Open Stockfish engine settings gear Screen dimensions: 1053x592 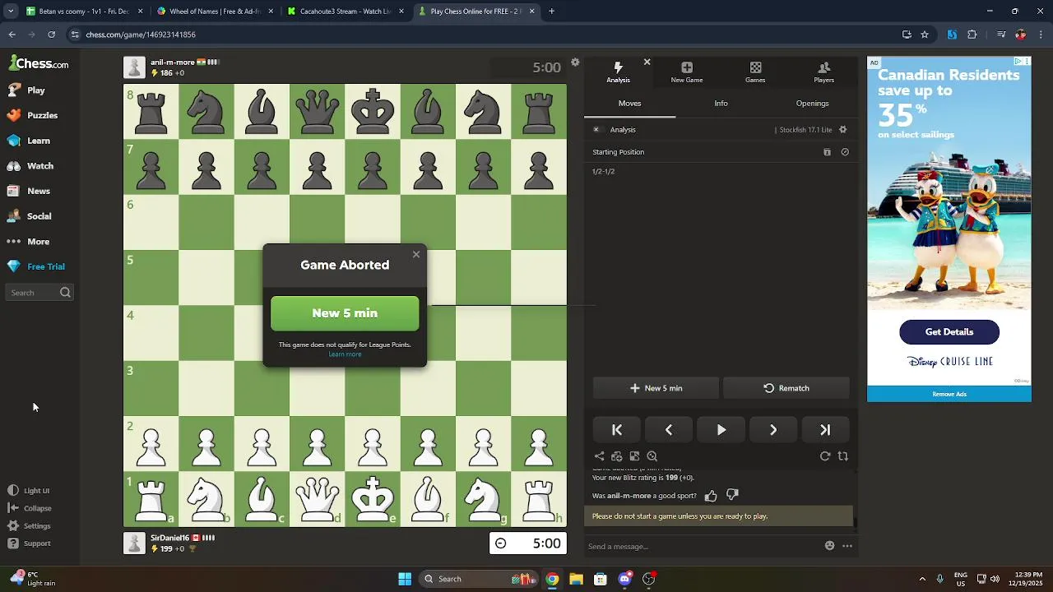[x=842, y=130]
